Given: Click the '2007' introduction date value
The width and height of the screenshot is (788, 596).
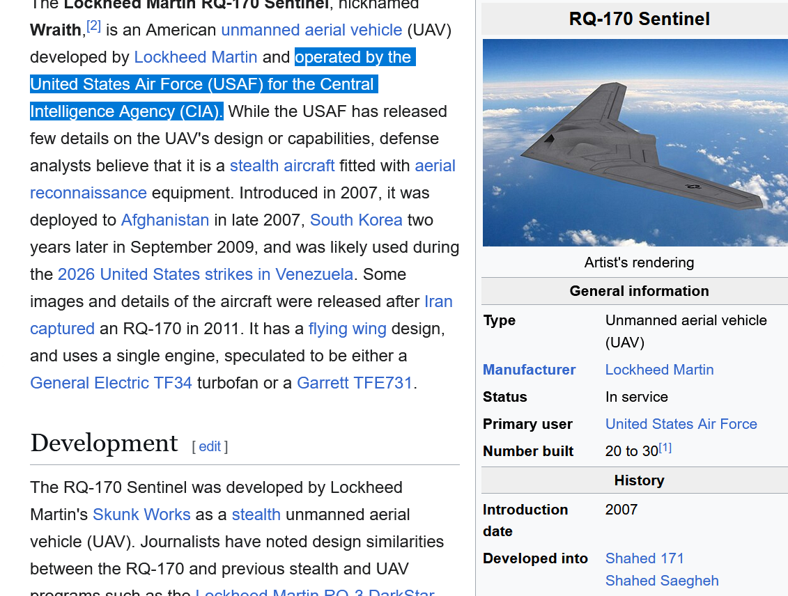Looking at the screenshot, I should (x=621, y=509).
